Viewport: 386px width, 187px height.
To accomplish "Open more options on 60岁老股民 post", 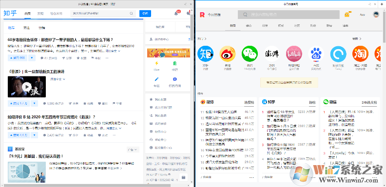I will click(107, 58).
